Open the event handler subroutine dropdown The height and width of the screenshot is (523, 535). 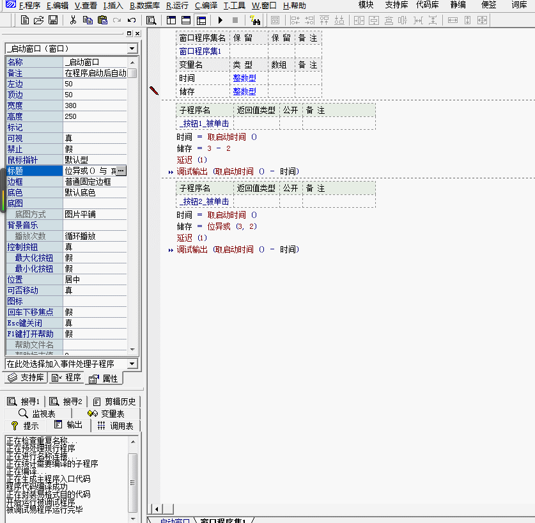(132, 364)
